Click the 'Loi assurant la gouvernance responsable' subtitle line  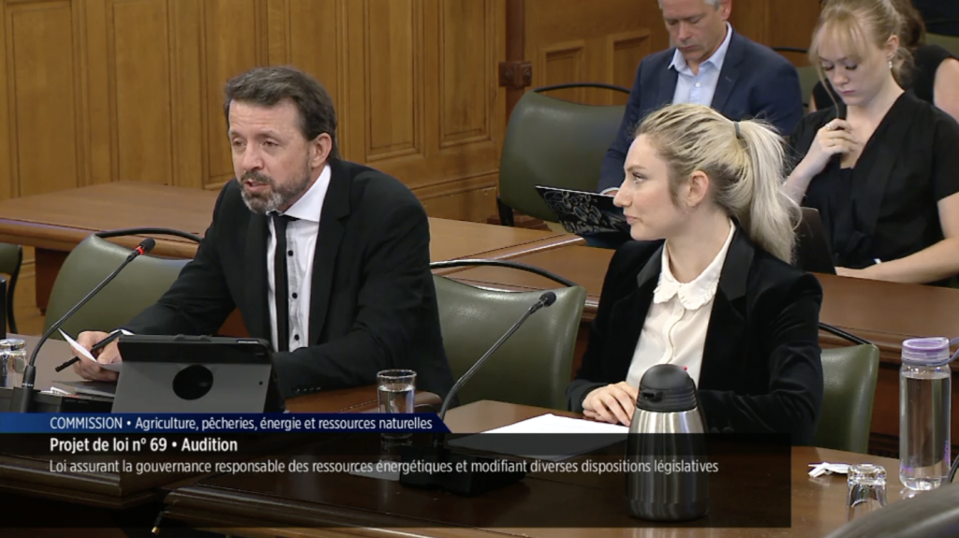click(384, 467)
